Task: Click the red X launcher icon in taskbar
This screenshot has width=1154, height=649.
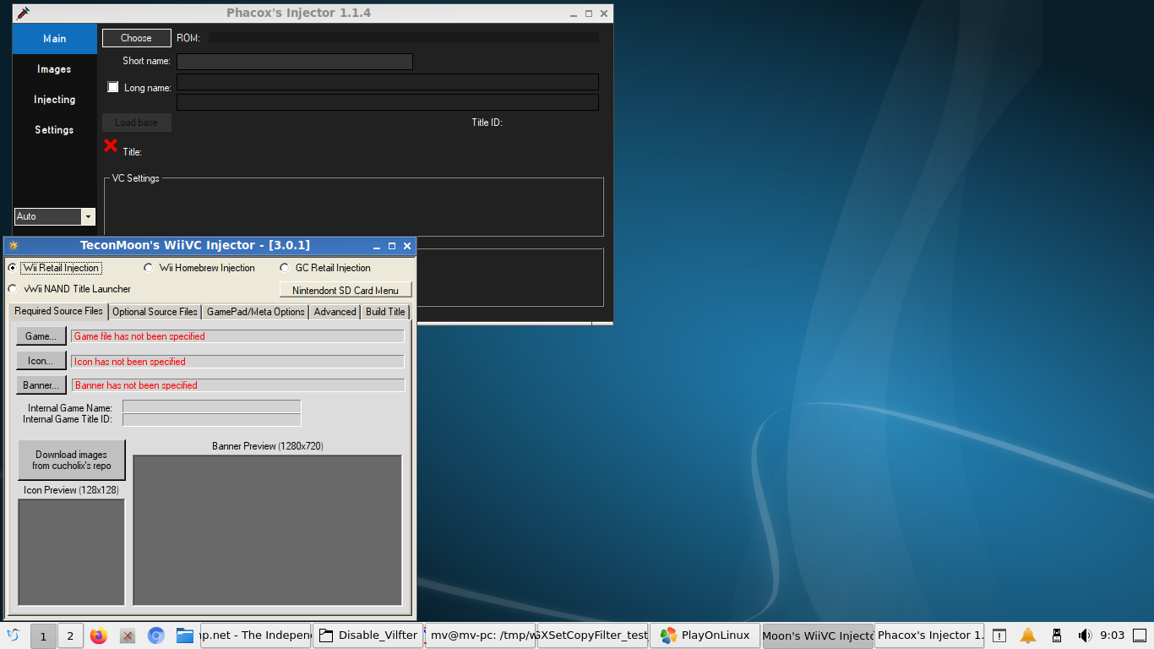Action: [128, 635]
